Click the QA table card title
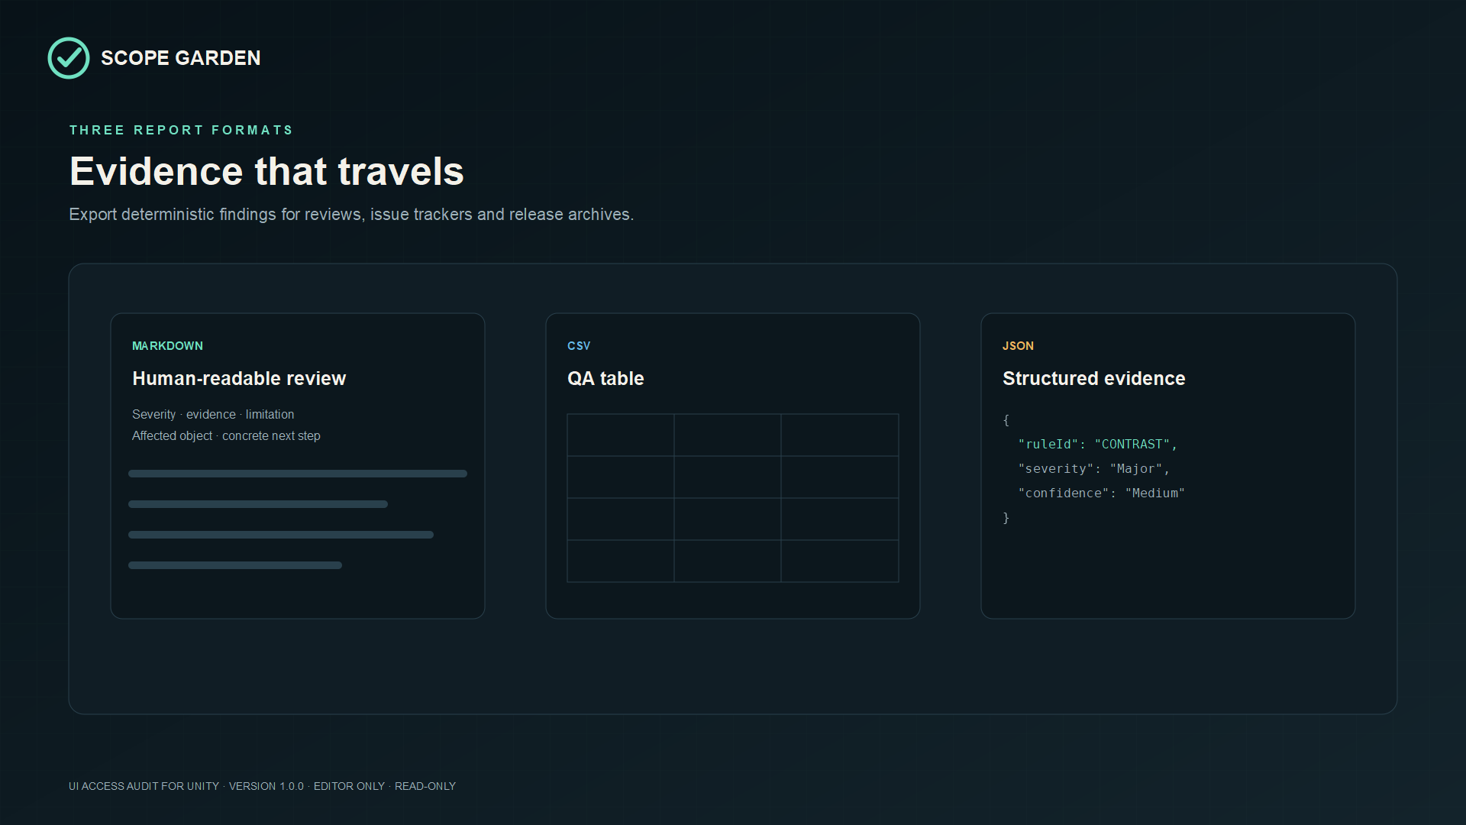This screenshot has width=1466, height=825. [x=605, y=379]
